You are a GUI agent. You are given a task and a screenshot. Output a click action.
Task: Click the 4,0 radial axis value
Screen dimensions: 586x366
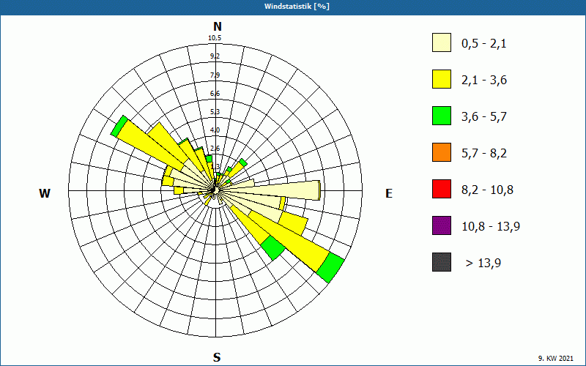coord(215,130)
